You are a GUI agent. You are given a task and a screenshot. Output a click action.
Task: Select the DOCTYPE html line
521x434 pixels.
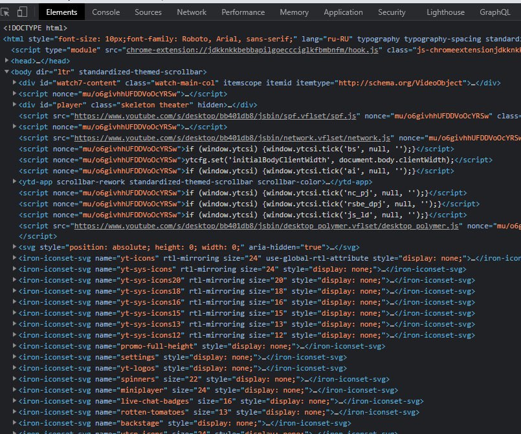click(35, 28)
